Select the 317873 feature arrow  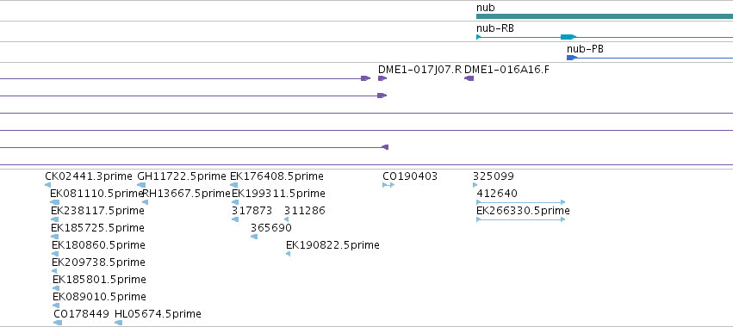coord(235,219)
